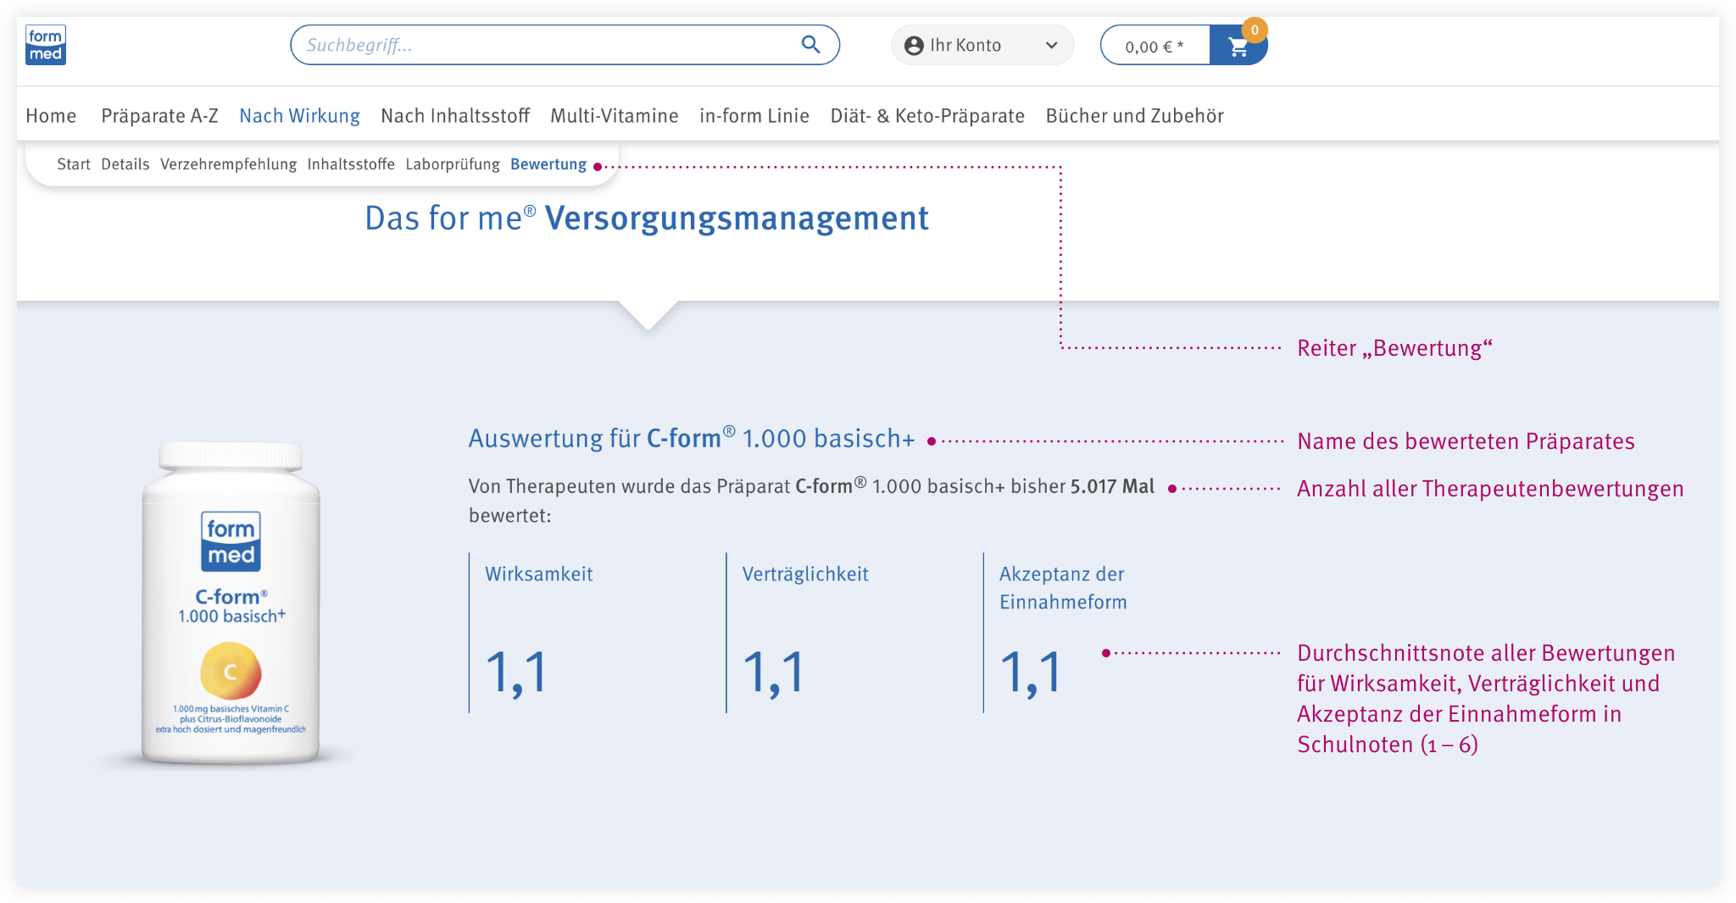Click the 1,1 score under Akzeptanz
The height and width of the screenshot is (903, 1736).
point(1031,673)
